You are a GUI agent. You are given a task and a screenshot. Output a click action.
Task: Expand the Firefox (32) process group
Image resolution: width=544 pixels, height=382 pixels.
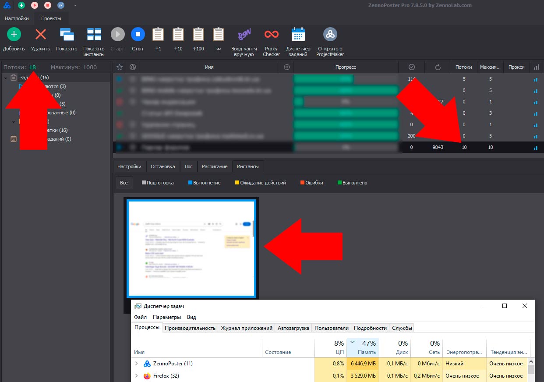point(137,376)
